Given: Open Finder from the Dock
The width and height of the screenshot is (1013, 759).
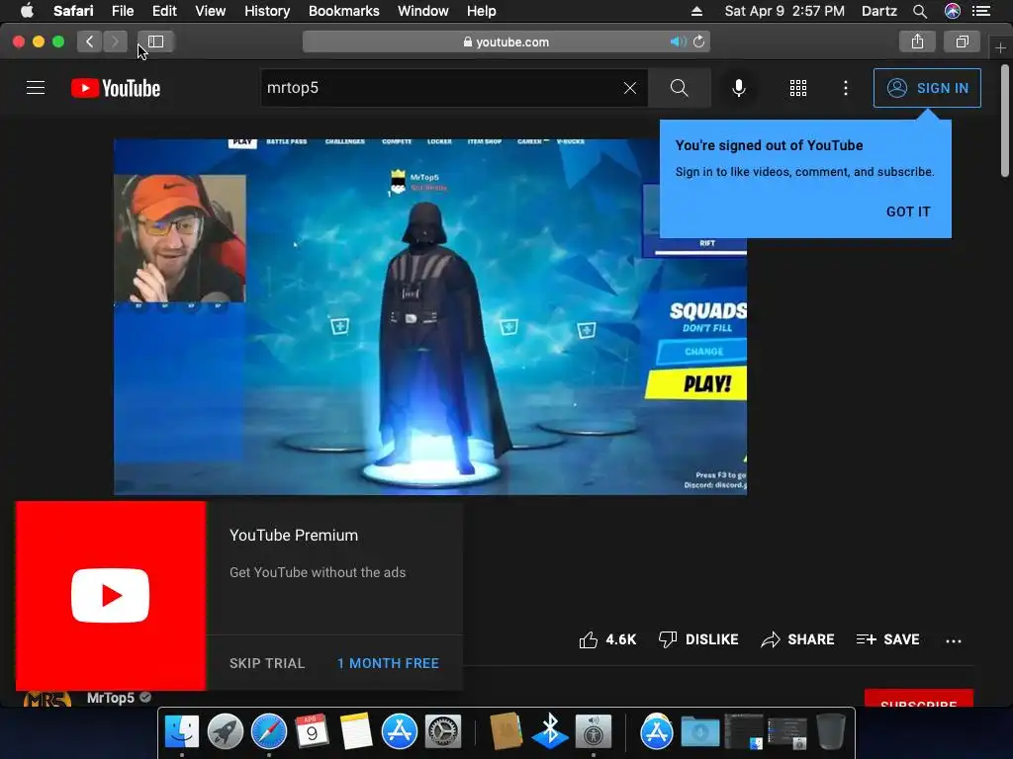Looking at the screenshot, I should (182, 732).
